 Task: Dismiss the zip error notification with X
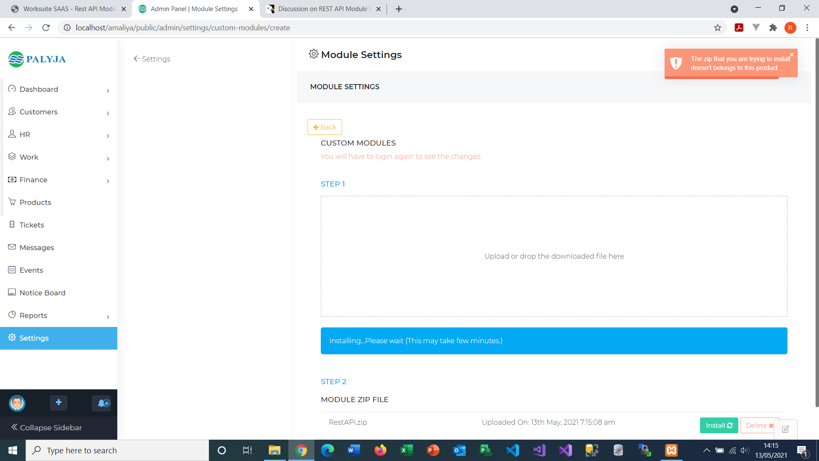[792, 55]
